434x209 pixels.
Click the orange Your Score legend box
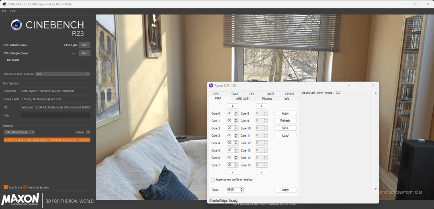tap(6, 187)
